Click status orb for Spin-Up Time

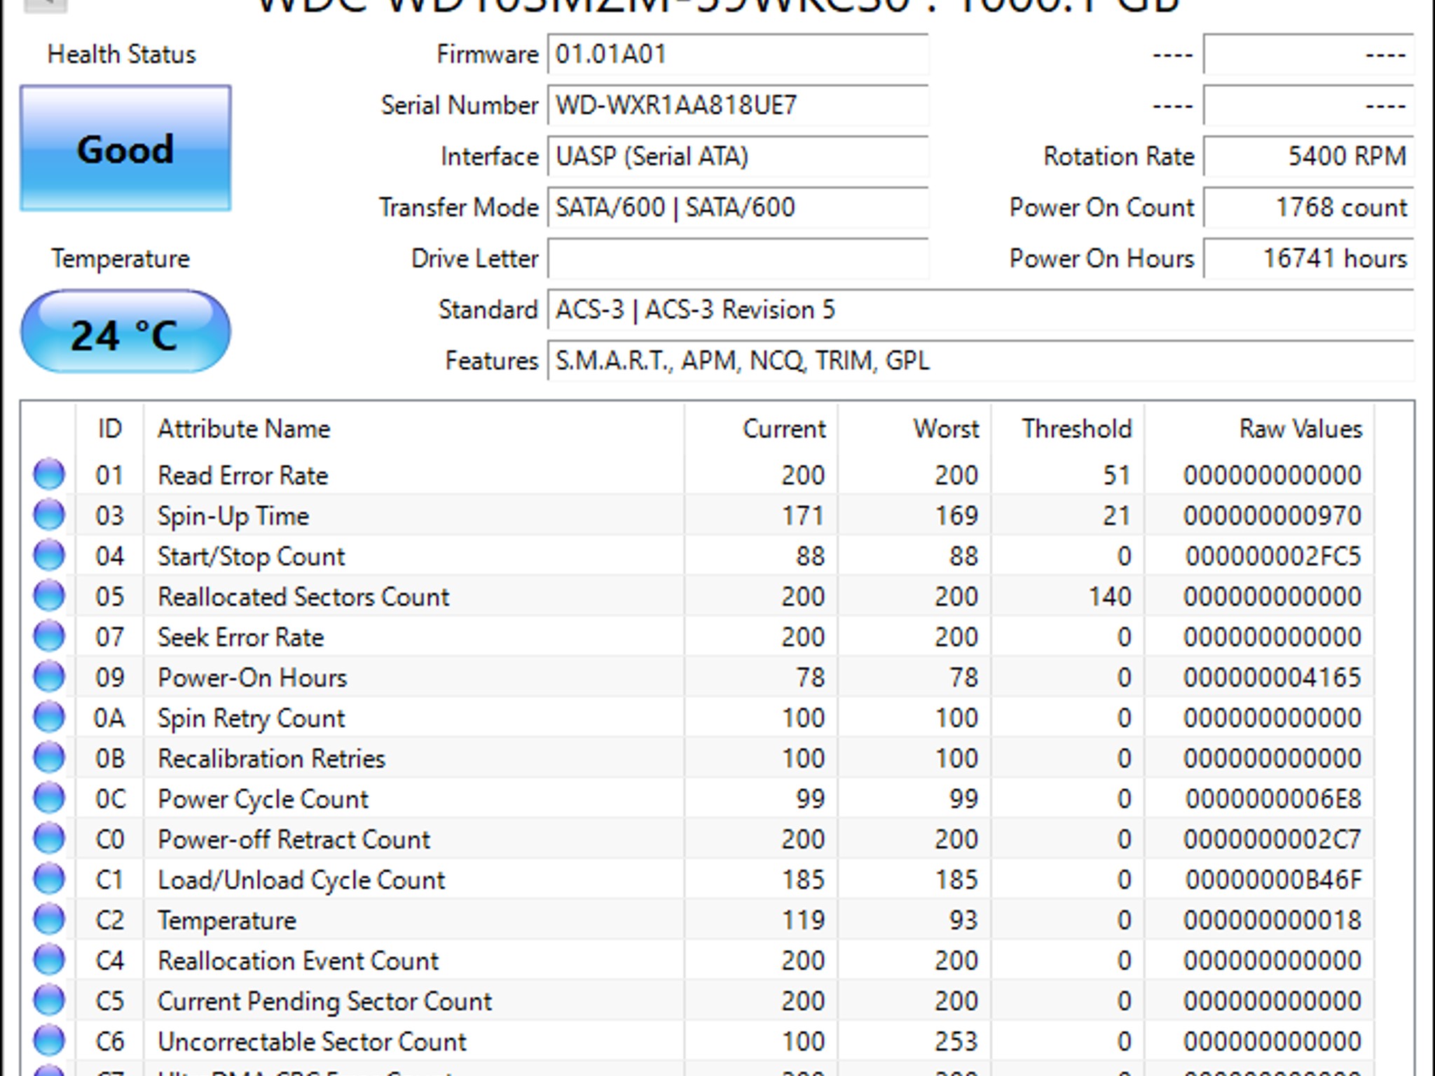tap(49, 515)
